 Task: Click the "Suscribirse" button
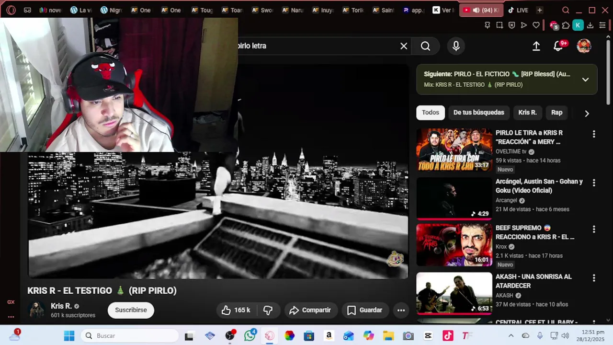coord(131,310)
